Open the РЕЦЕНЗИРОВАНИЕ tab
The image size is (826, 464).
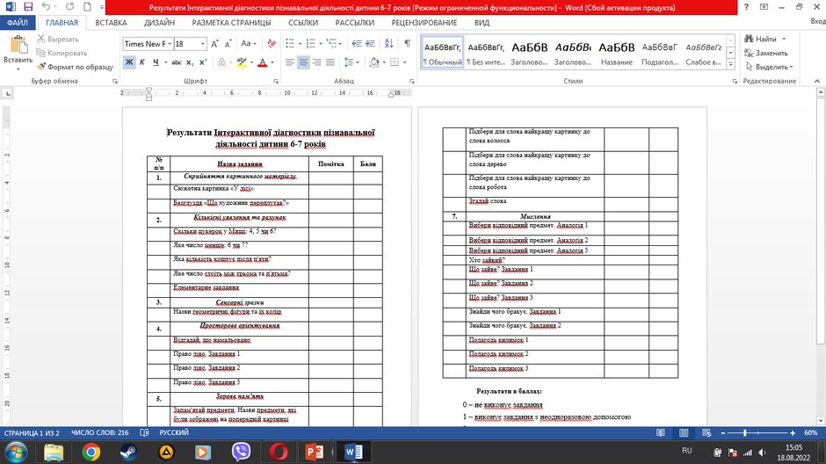tap(424, 23)
